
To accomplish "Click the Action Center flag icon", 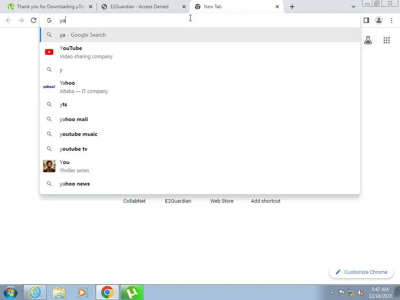I will click(x=341, y=293).
